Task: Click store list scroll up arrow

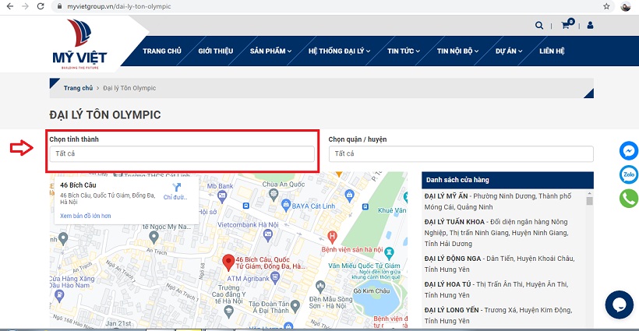Action: click(589, 193)
